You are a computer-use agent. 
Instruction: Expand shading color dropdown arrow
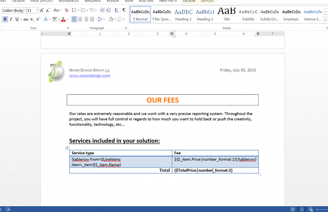[x=115, y=19]
